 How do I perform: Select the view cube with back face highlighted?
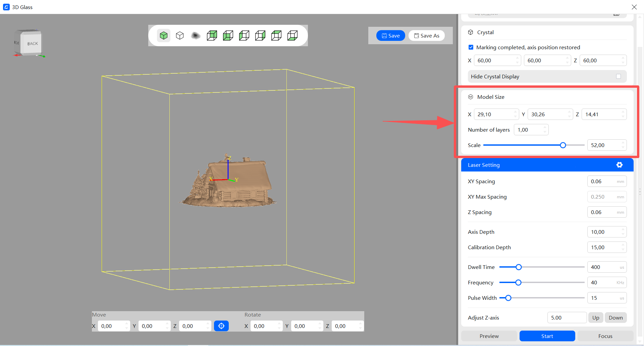click(212, 36)
